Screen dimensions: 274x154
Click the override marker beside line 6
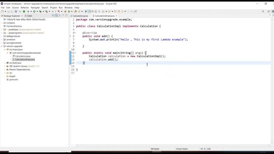[70, 36]
